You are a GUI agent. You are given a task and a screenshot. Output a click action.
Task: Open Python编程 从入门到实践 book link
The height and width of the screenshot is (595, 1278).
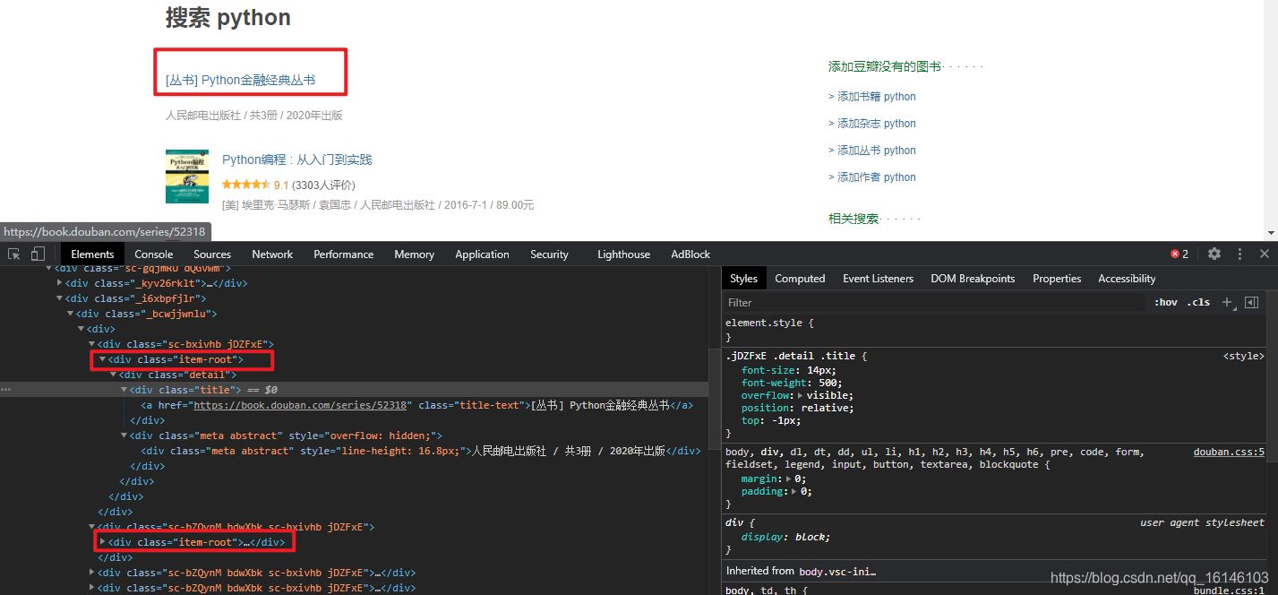(296, 160)
